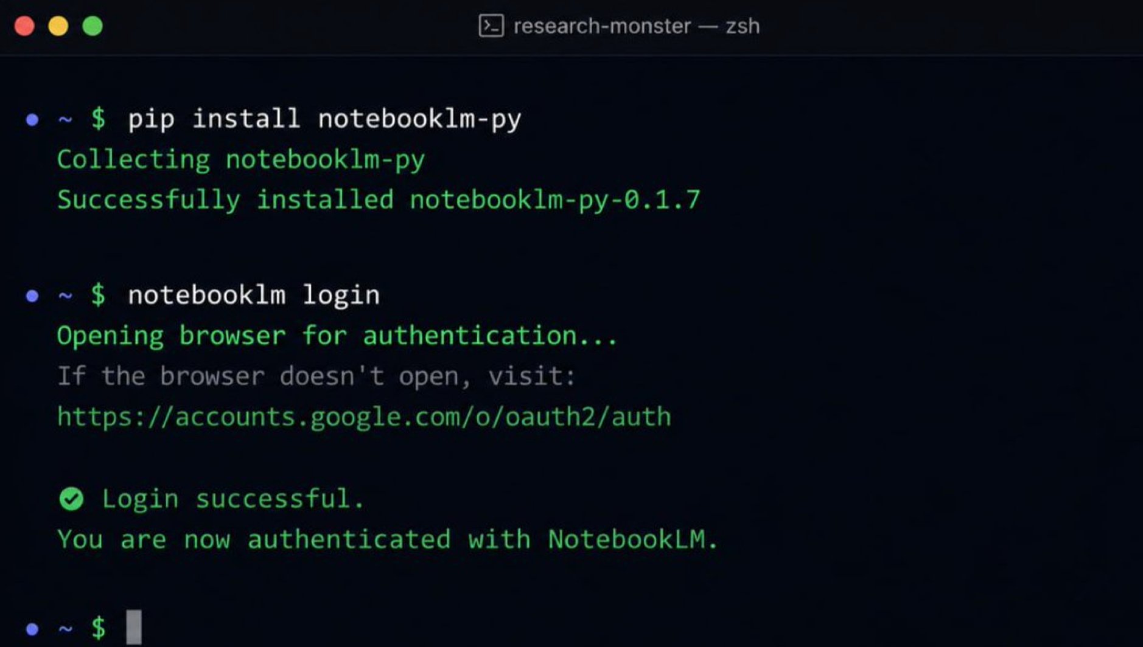Click the 'pip install notebooklm-py' command

click(x=324, y=119)
